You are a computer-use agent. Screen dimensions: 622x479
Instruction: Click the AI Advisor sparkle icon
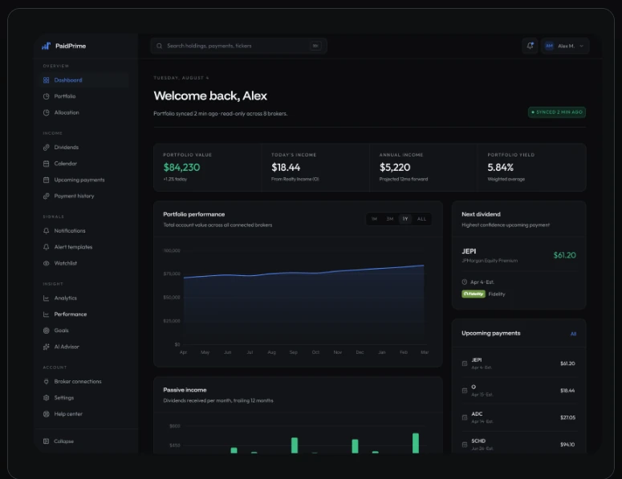(x=46, y=347)
